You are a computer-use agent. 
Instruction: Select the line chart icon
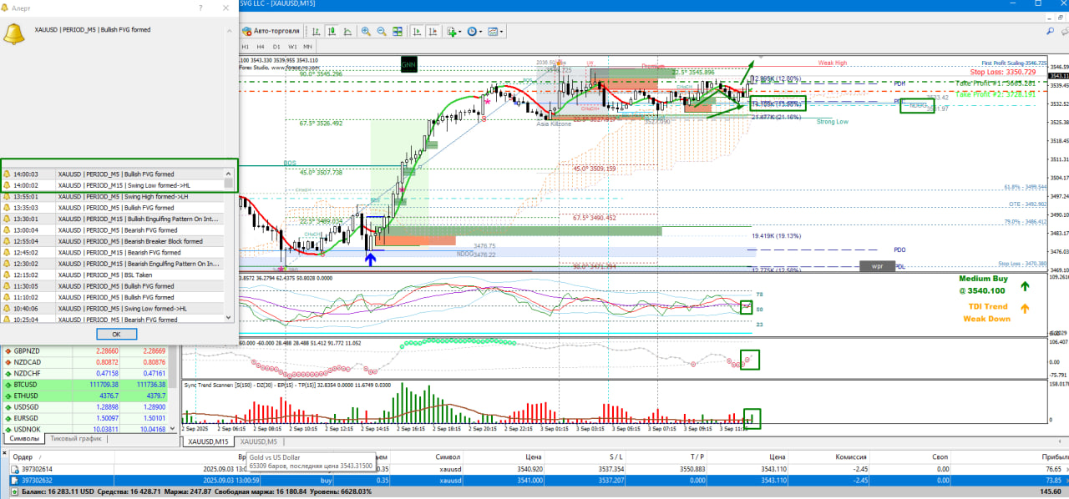[x=347, y=32]
